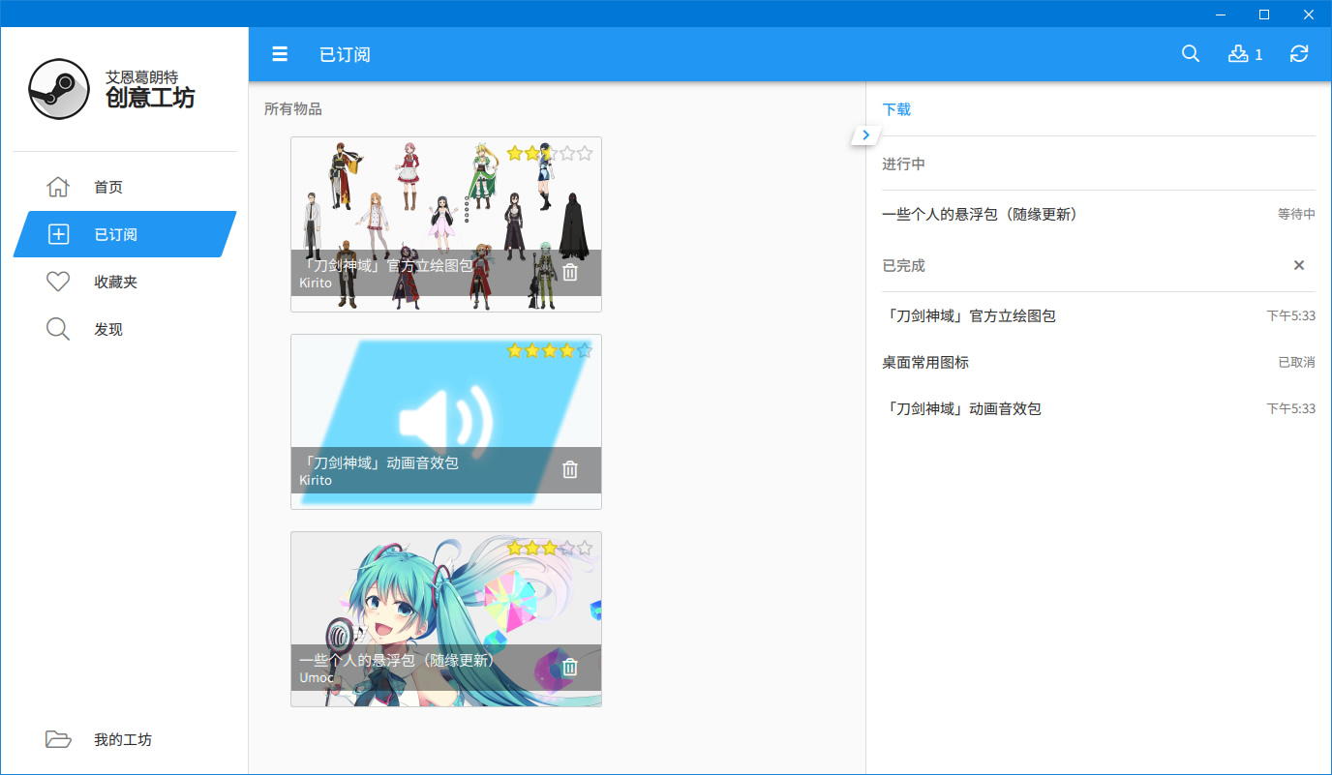Image resolution: width=1332 pixels, height=775 pixels.
Task: Click the 进行中 section label
Action: 903,164
